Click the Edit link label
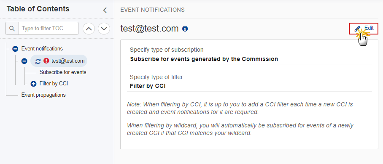The width and height of the screenshot is (383, 164). pos(369,28)
